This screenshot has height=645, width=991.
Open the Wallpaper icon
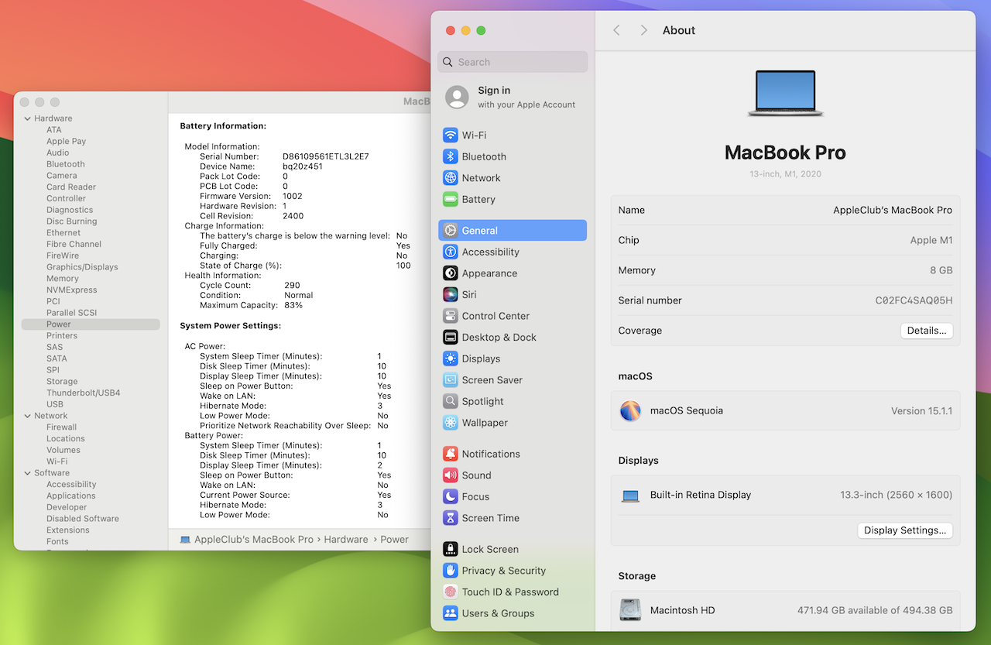click(x=451, y=423)
